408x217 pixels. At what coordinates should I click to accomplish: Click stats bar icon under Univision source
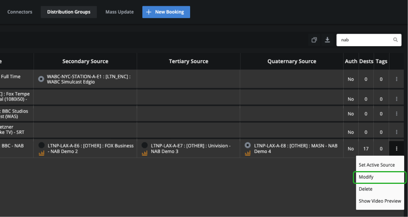click(x=145, y=153)
